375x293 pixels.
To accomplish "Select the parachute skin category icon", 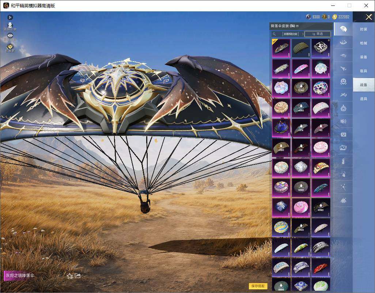I will 343,29.
